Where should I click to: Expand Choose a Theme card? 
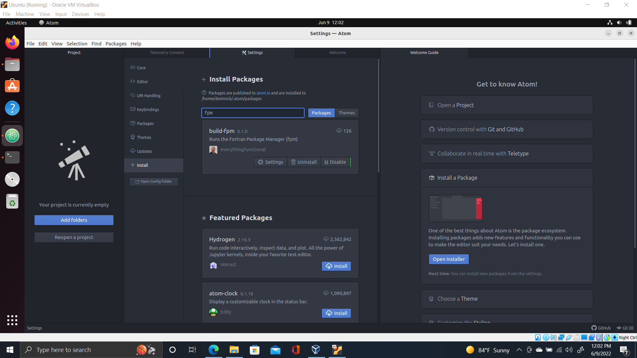point(507,299)
